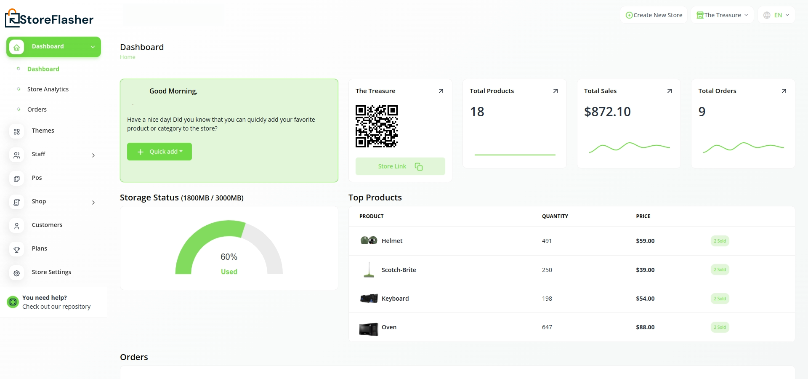Viewport: 808px width, 379px height.
Task: Go to Store Analytics menu item
Action: [48, 89]
